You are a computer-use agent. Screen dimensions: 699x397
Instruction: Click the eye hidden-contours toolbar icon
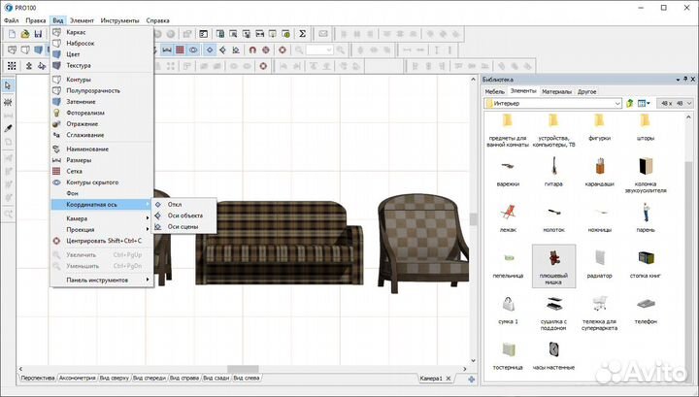click(x=194, y=50)
